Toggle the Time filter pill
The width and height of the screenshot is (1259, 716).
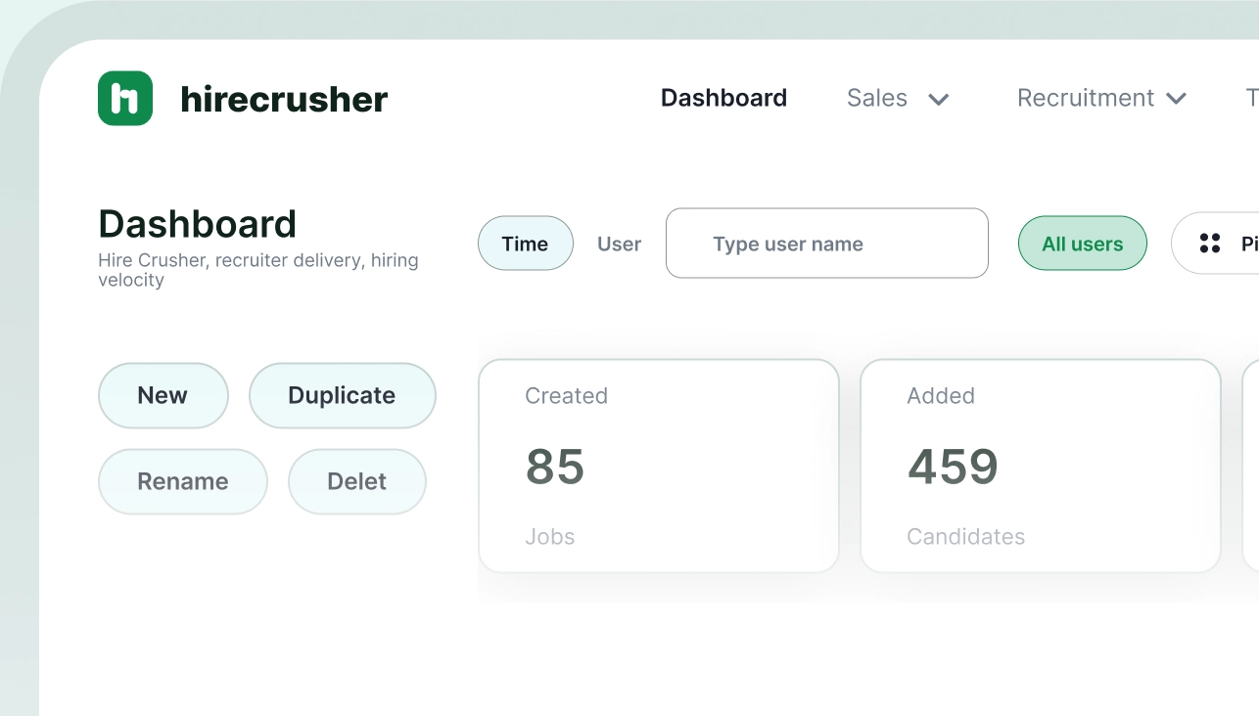(525, 244)
